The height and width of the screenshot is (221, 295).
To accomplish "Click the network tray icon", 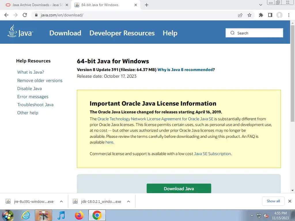I will pos(259,216).
